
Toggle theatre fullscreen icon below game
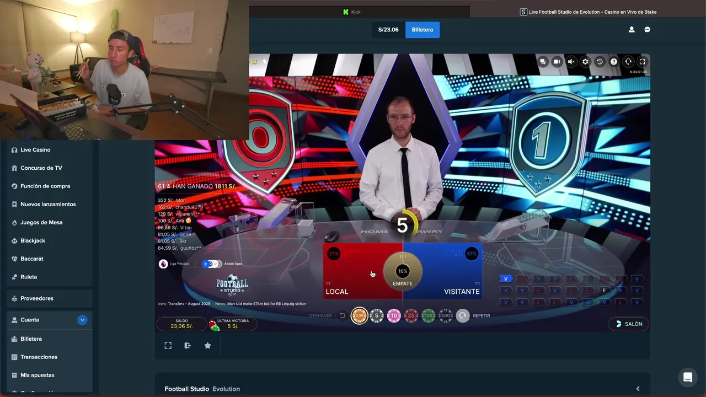click(168, 345)
